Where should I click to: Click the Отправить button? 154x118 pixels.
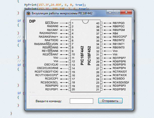click(x=110, y=101)
